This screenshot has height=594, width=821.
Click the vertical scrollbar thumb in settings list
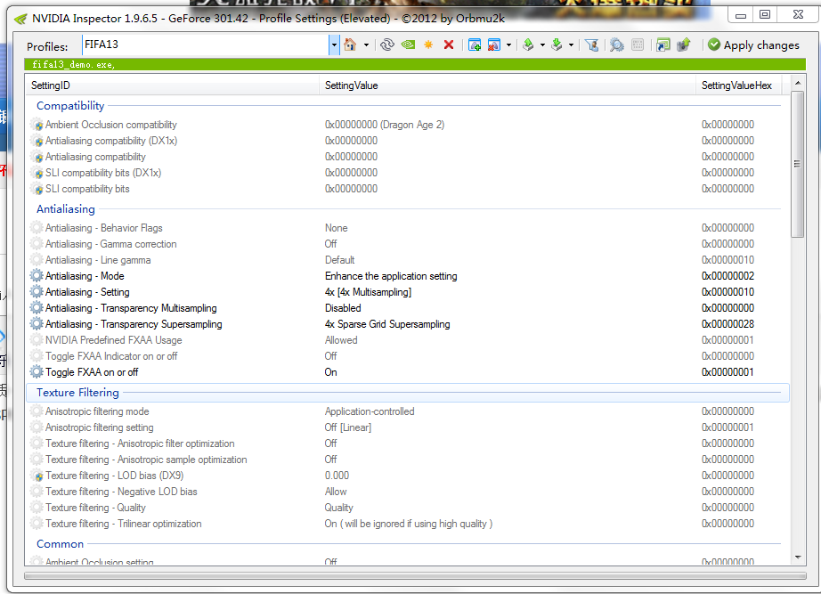[797, 164]
